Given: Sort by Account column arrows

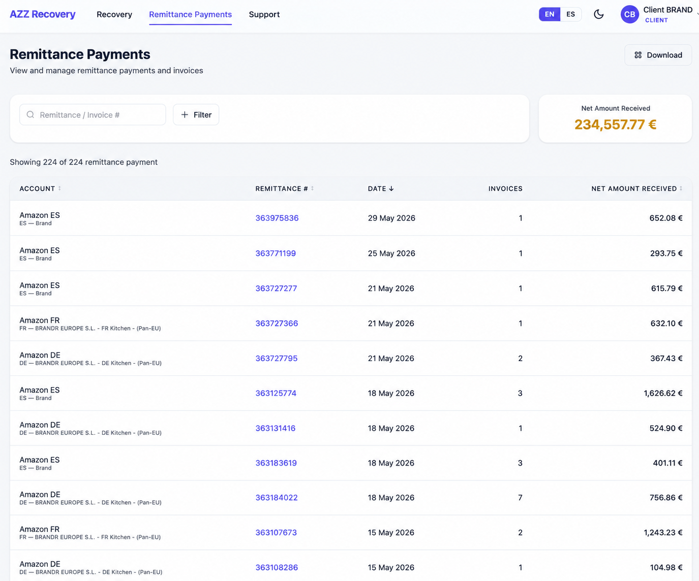Looking at the screenshot, I should (x=59, y=188).
